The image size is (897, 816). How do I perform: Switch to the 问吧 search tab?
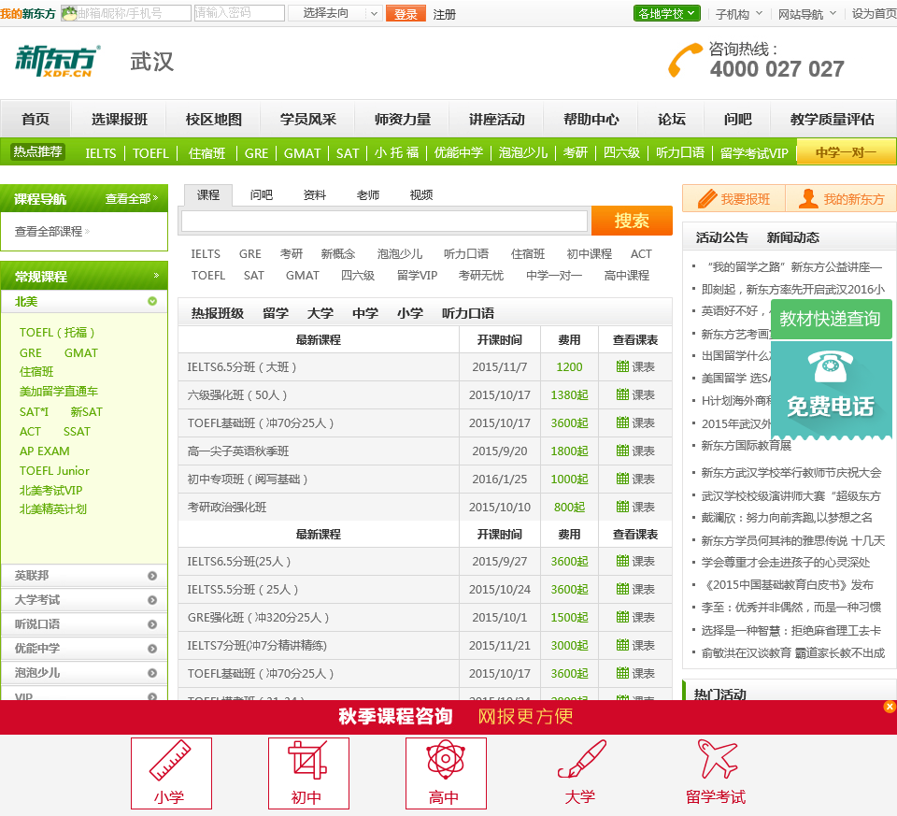click(x=261, y=195)
